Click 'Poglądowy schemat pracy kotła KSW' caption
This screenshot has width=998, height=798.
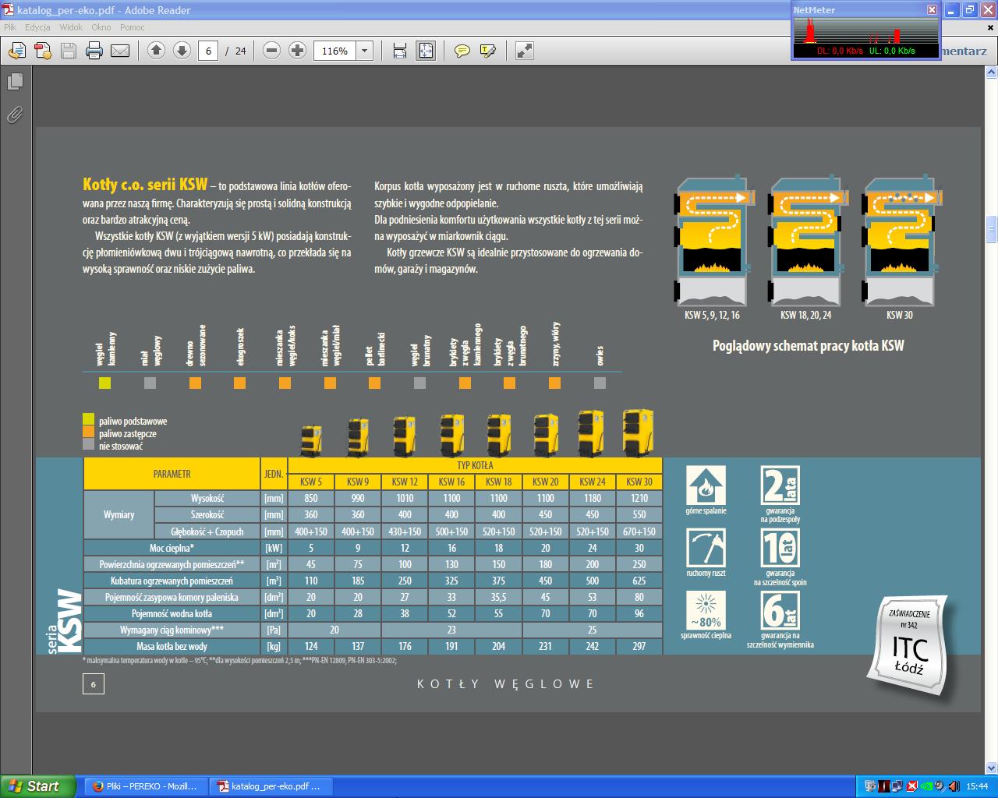(809, 346)
